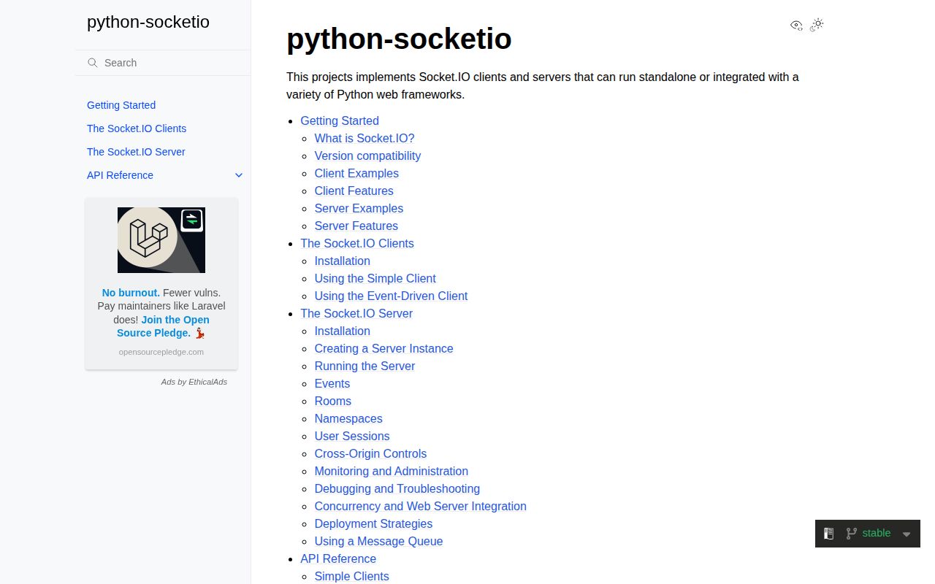Open Ads by EthicalAds link

[x=194, y=382]
